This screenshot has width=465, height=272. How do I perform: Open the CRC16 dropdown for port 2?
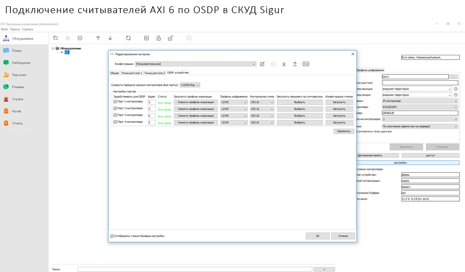[262, 109]
